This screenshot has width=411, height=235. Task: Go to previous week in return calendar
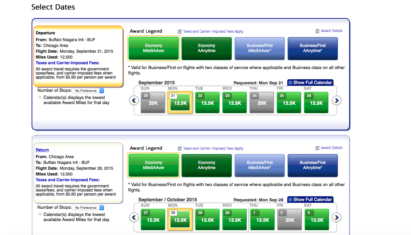tap(134, 217)
